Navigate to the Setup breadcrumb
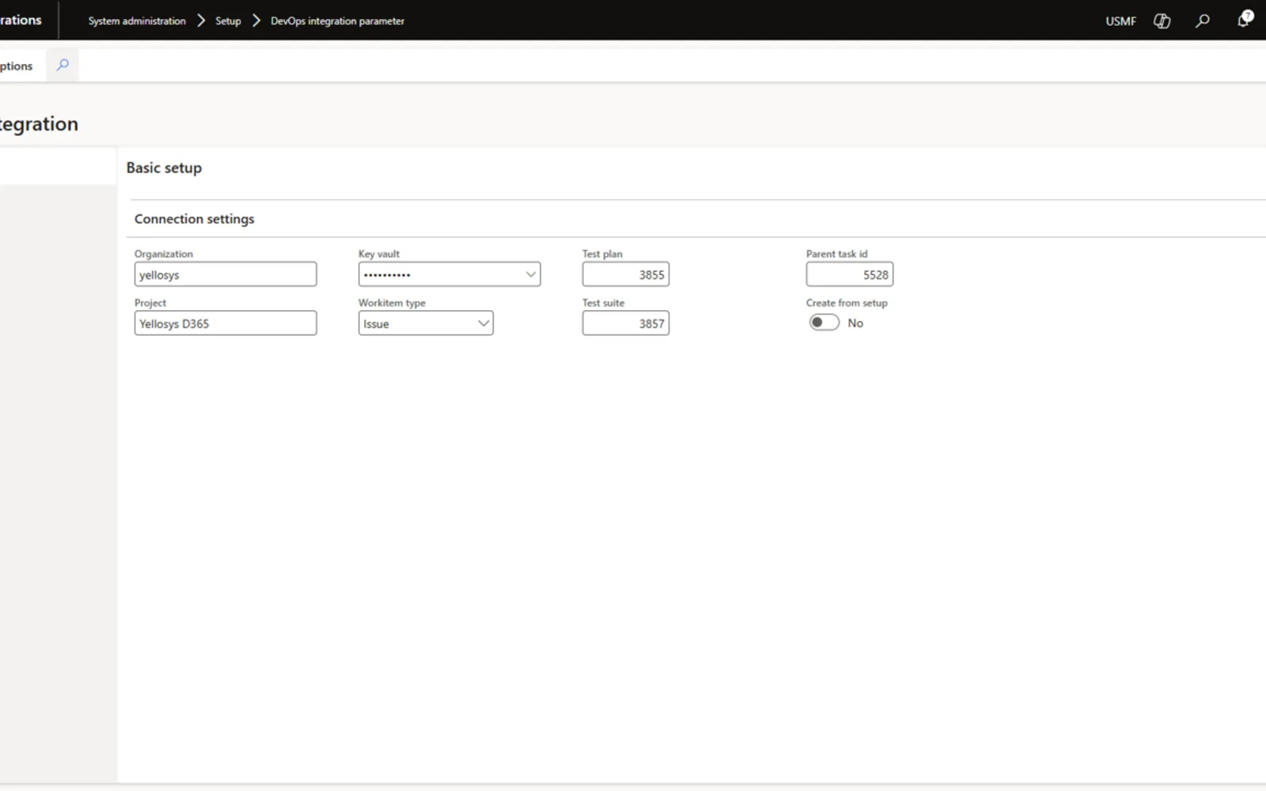The height and width of the screenshot is (791, 1266). click(x=228, y=21)
